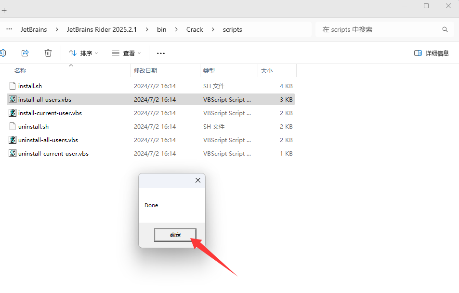The height and width of the screenshot is (293, 459).
Task: Select the uninstall-all-users.vbs script icon
Action: pos(13,140)
